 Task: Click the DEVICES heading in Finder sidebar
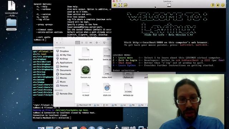[x=58, y=90]
